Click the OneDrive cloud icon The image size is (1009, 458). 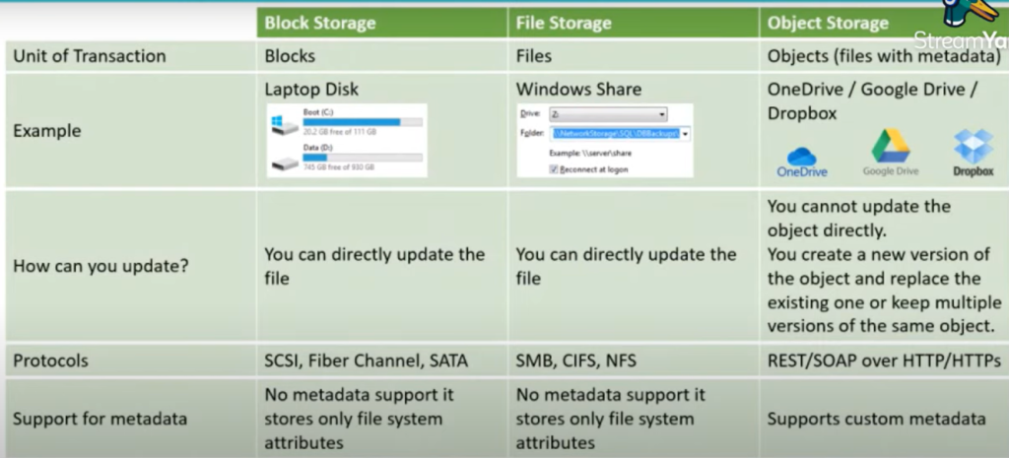(x=801, y=157)
